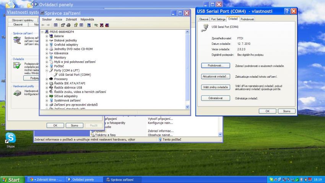Toggle the console tree pane toolbar icon

coord(55,25)
